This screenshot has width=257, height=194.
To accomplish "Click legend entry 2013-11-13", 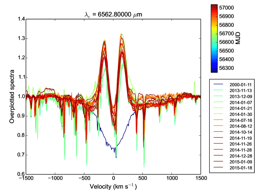I will [x=241, y=91].
